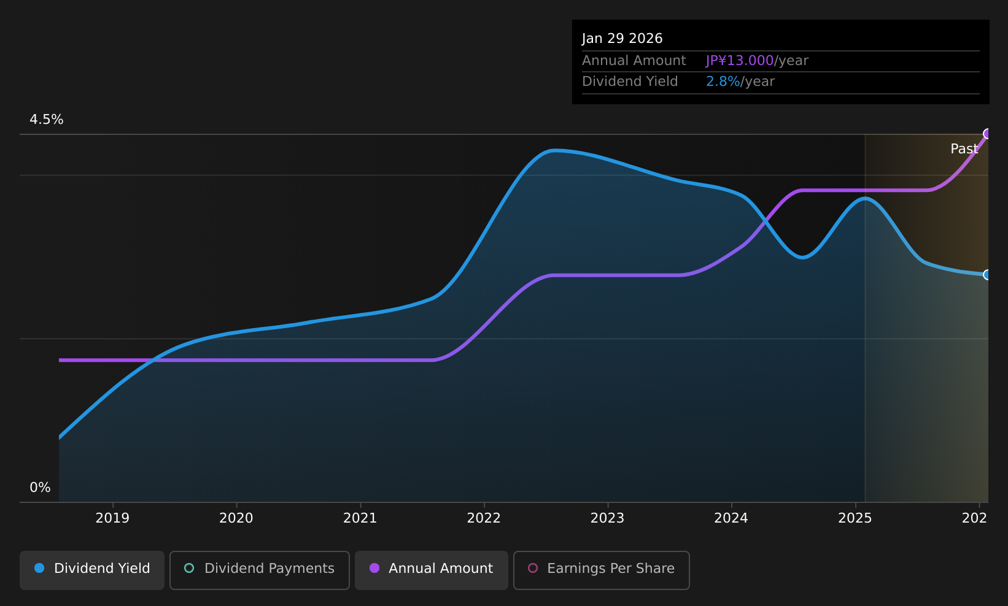1008x606 pixels.
Task: Click the 4.5% y-axis label
Action: point(47,120)
